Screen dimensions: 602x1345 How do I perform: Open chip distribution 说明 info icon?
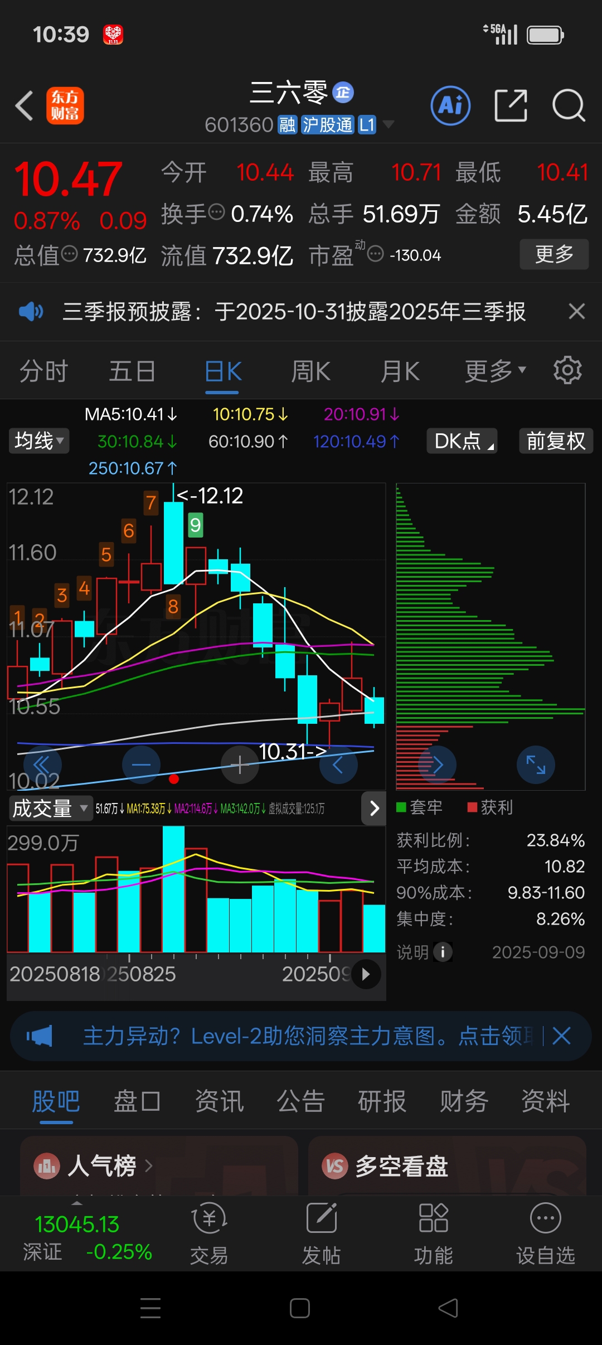pyautogui.click(x=443, y=952)
